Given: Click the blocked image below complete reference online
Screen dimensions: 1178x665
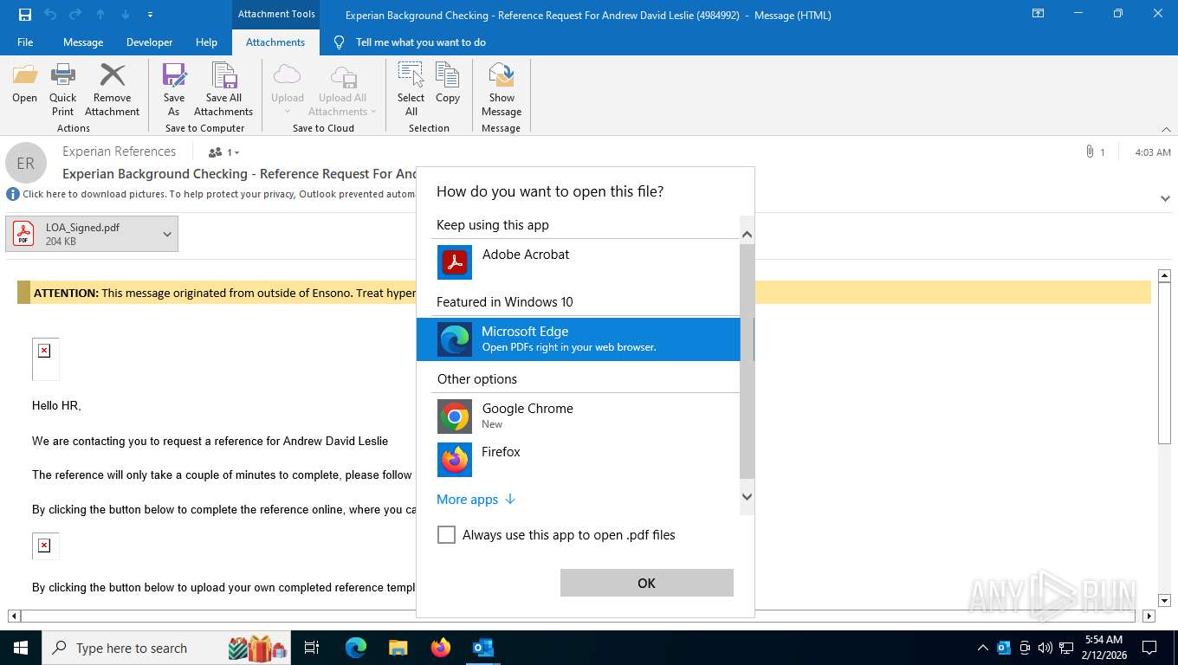Looking at the screenshot, I should [45, 546].
